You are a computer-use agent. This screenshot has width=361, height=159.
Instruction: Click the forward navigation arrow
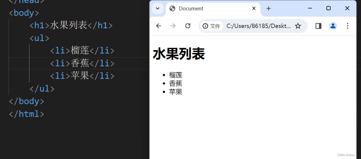coord(173,26)
